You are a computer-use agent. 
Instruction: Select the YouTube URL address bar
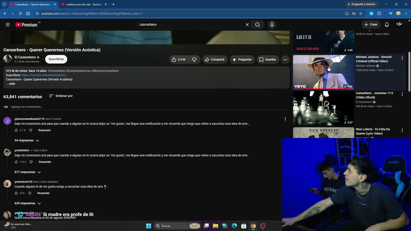pyautogui.click(x=189, y=13)
